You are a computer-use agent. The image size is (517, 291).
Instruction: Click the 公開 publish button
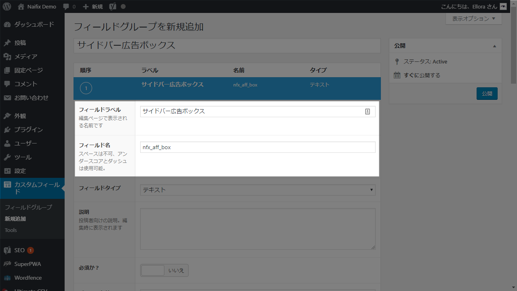click(487, 93)
